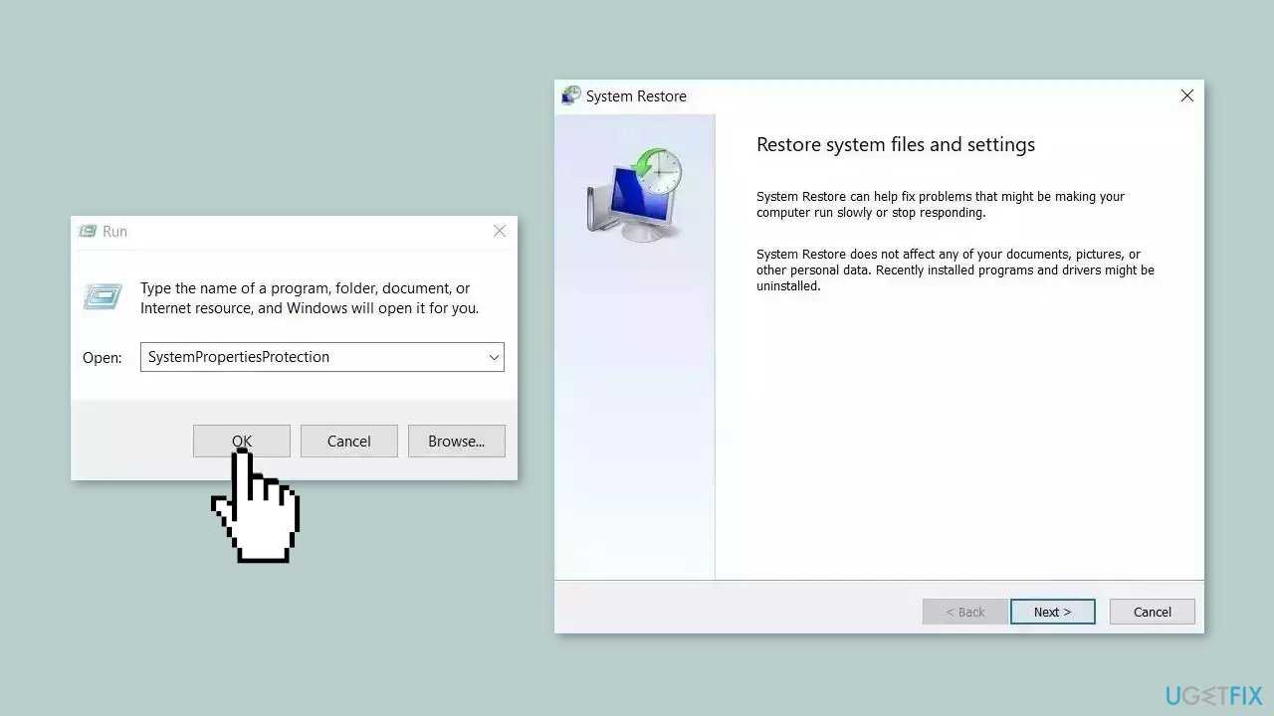This screenshot has height=716, width=1274.
Task: Click the paragraph starting 'System Restore does not affect'
Action: click(955, 269)
